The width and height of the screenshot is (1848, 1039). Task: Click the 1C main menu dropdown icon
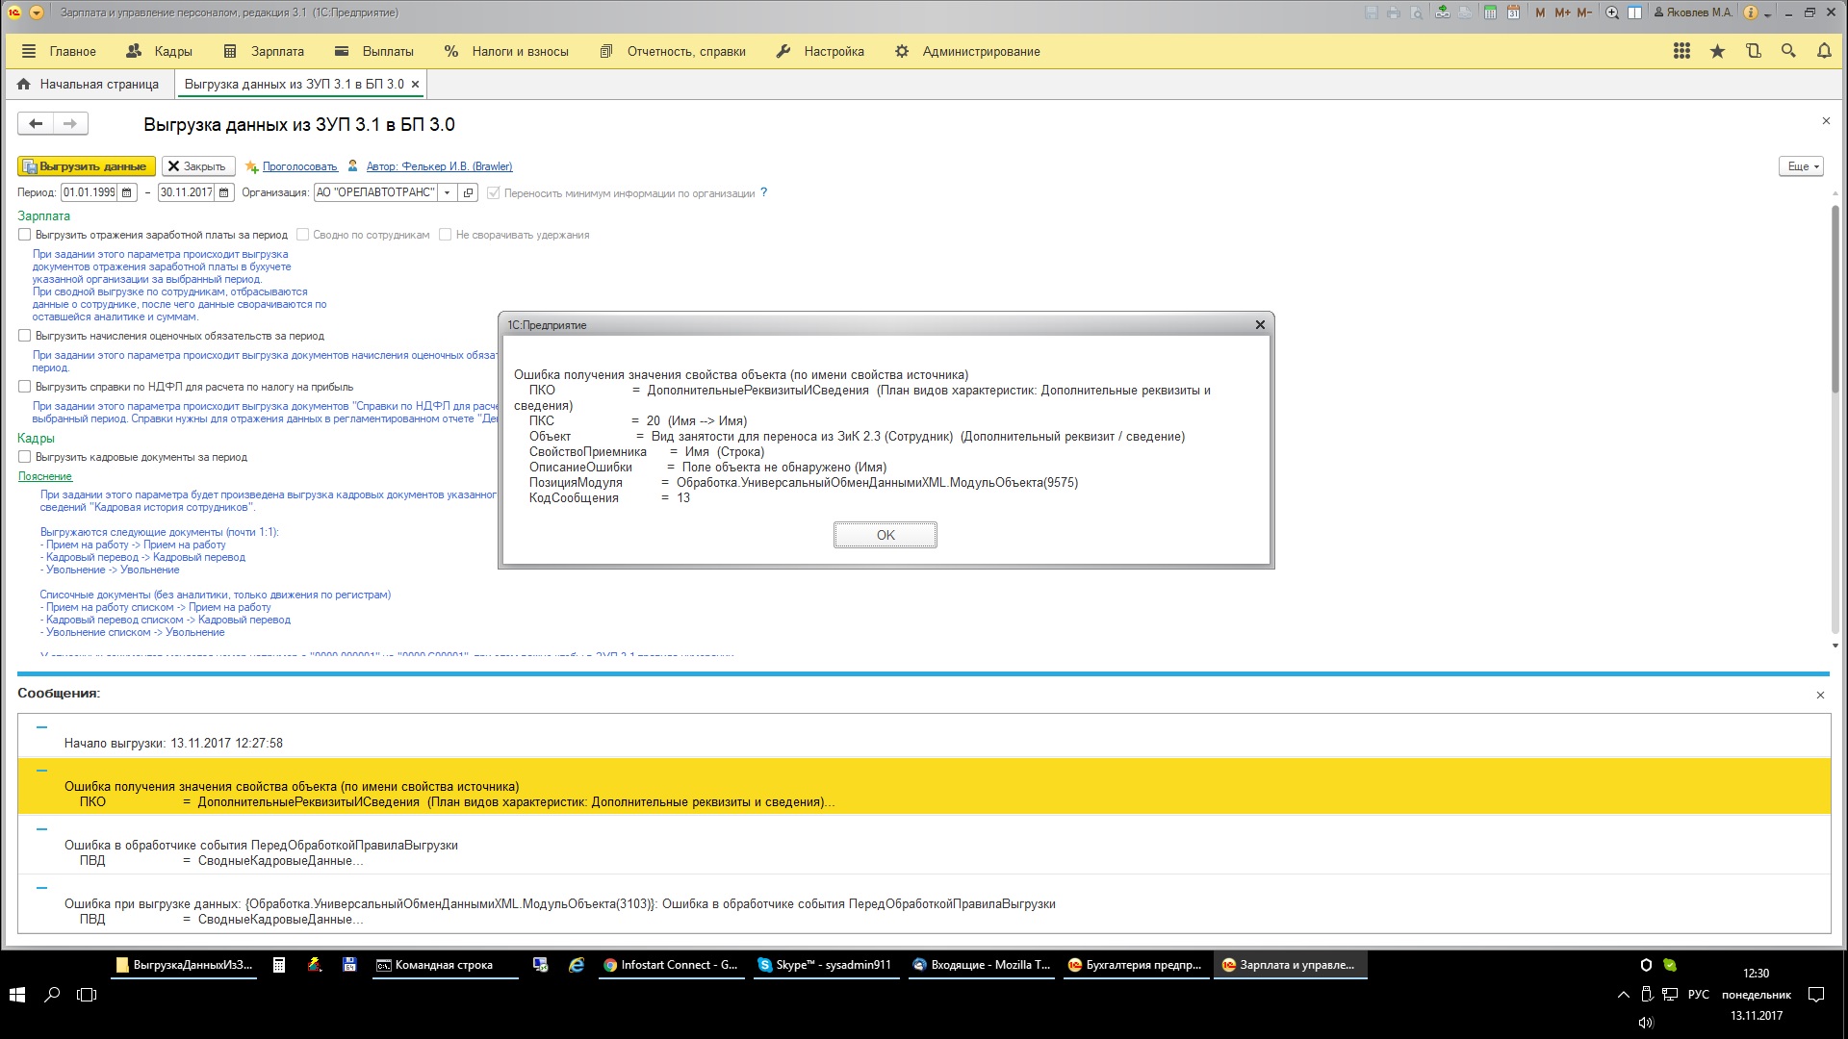[36, 13]
